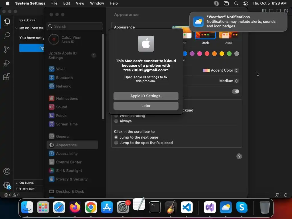Open the Medium size dropdown
This screenshot has width=292, height=219.
(229, 81)
